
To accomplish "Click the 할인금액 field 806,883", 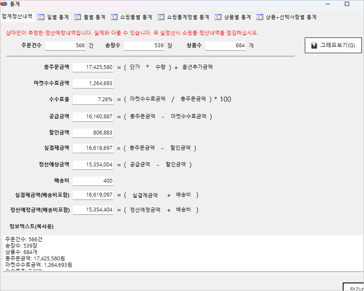I will tap(93, 133).
